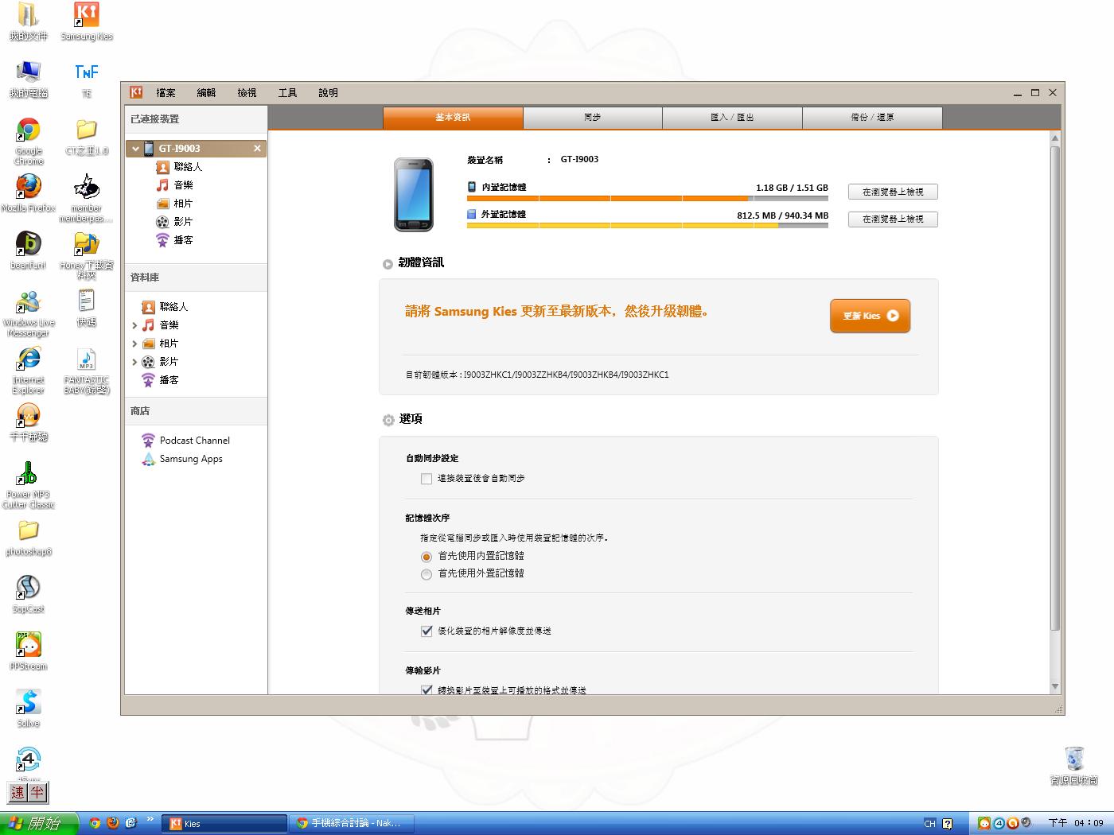Collapse the GT-I9003 device tree
Screen dimensions: 1114x835
(136, 149)
